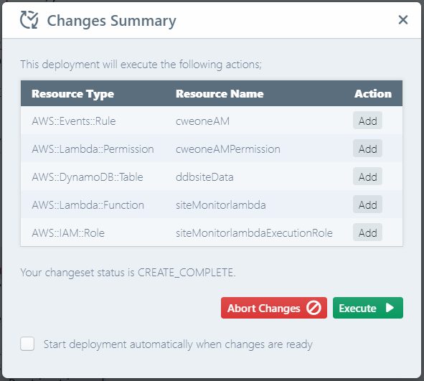Close the Changes Summary dialog
Image resolution: width=424 pixels, height=381 pixels.
403,20
